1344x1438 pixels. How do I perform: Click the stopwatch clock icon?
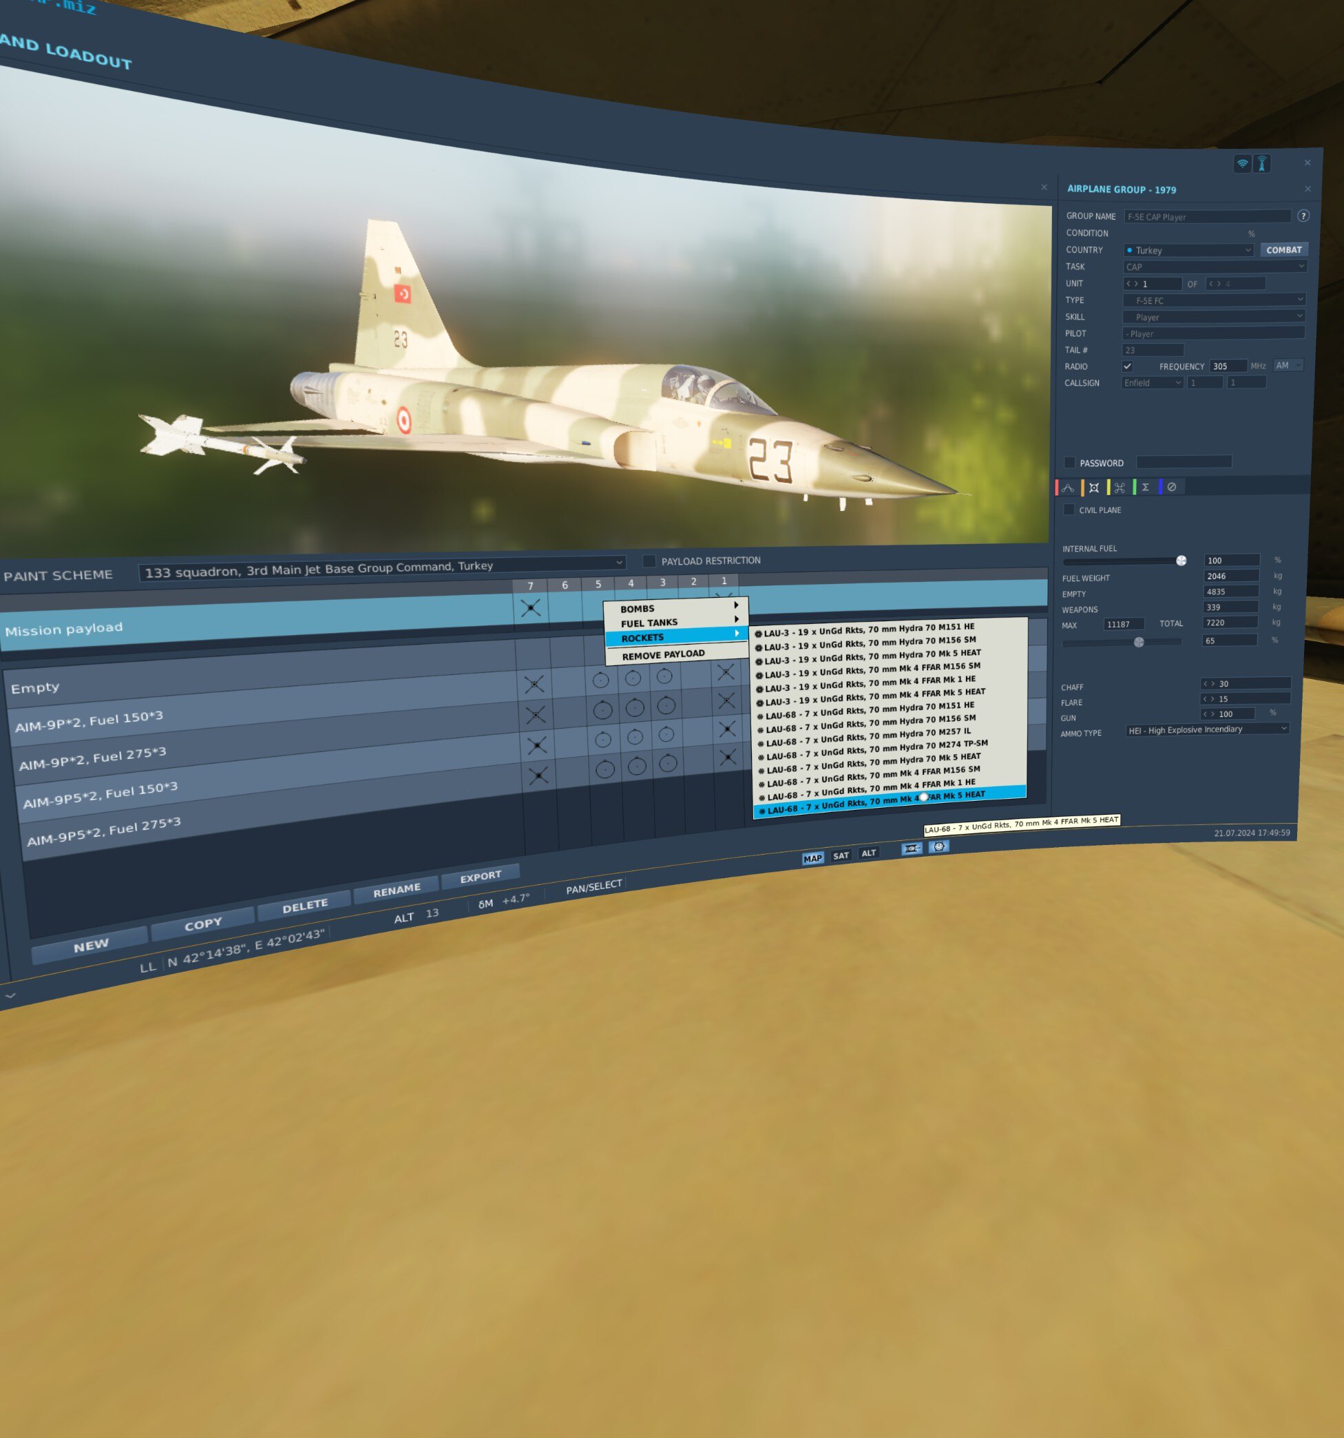pyautogui.click(x=938, y=846)
